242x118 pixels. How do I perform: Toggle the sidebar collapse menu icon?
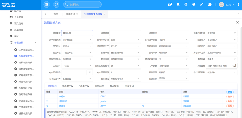[x=47, y=4]
